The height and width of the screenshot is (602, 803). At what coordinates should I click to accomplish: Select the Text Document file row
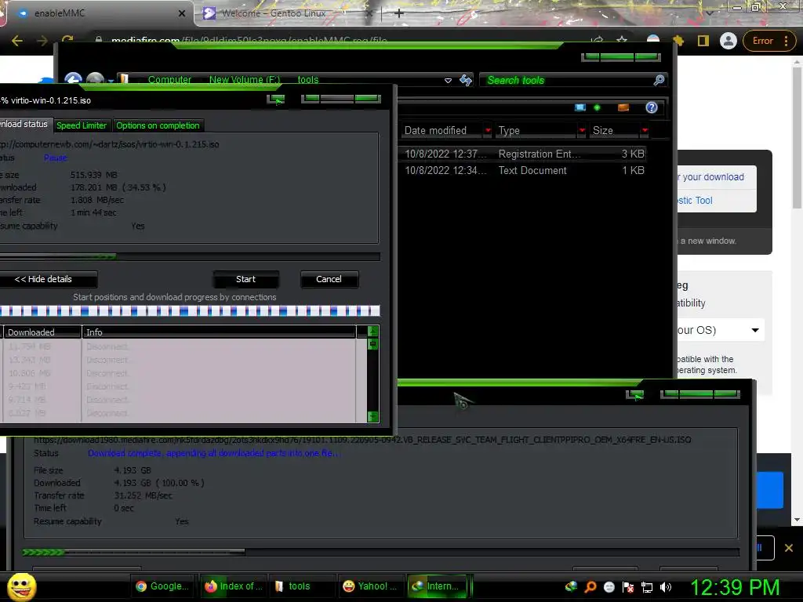click(523, 170)
